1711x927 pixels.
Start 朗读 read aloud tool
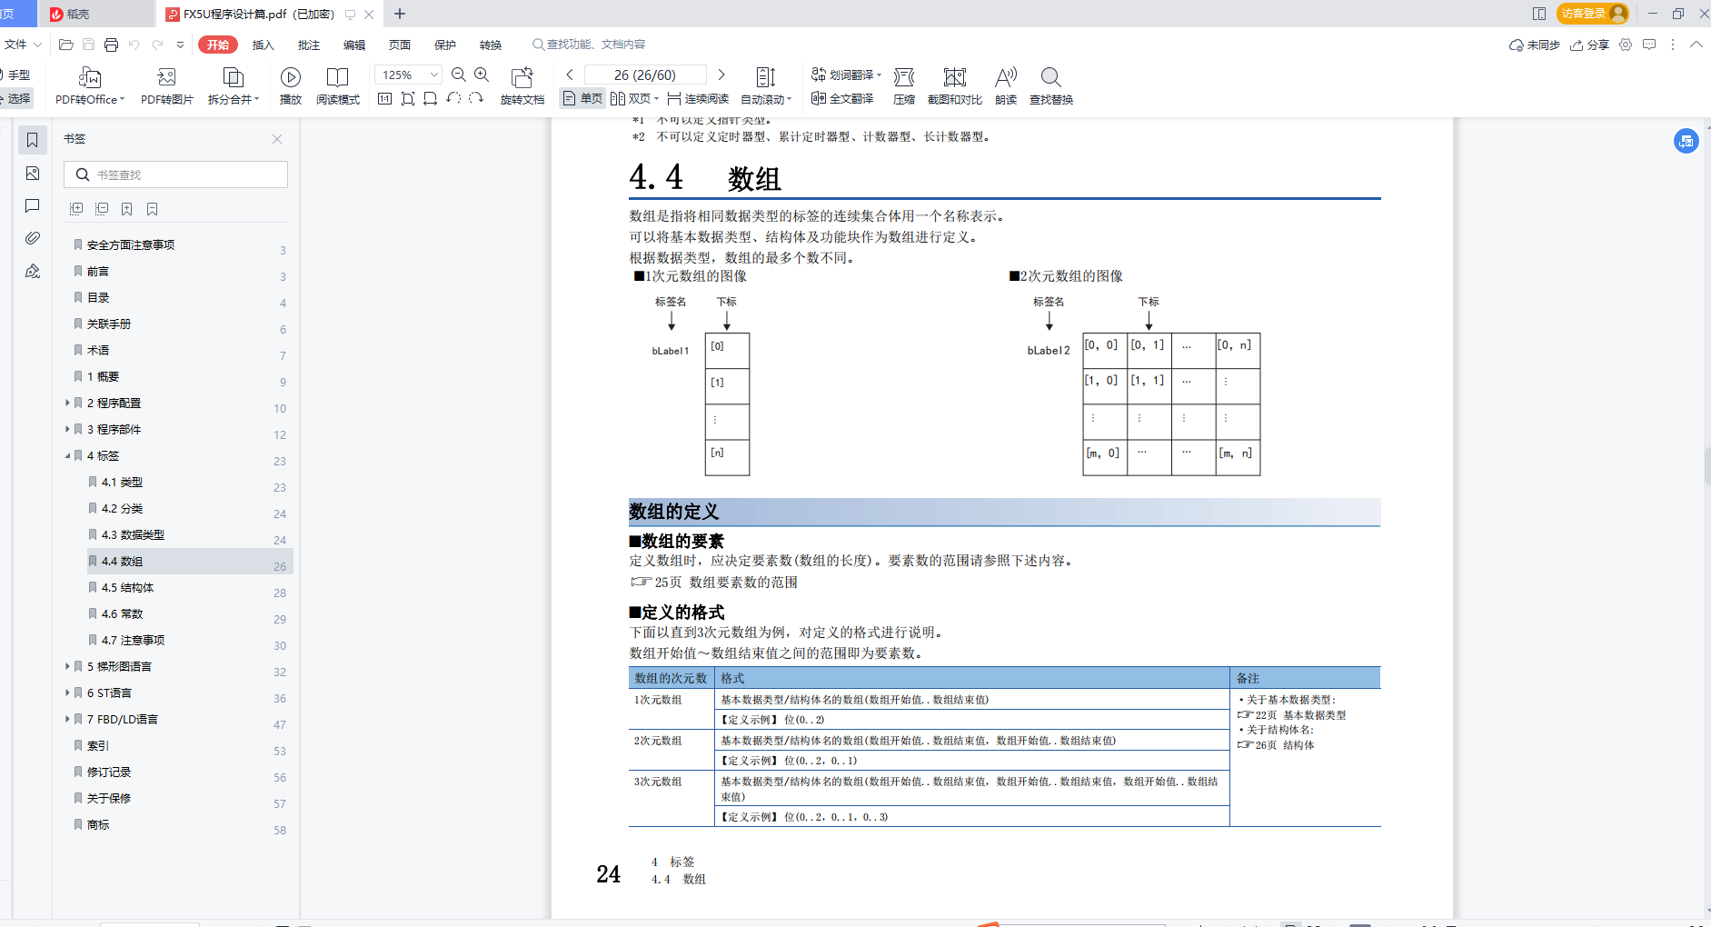click(x=1005, y=78)
